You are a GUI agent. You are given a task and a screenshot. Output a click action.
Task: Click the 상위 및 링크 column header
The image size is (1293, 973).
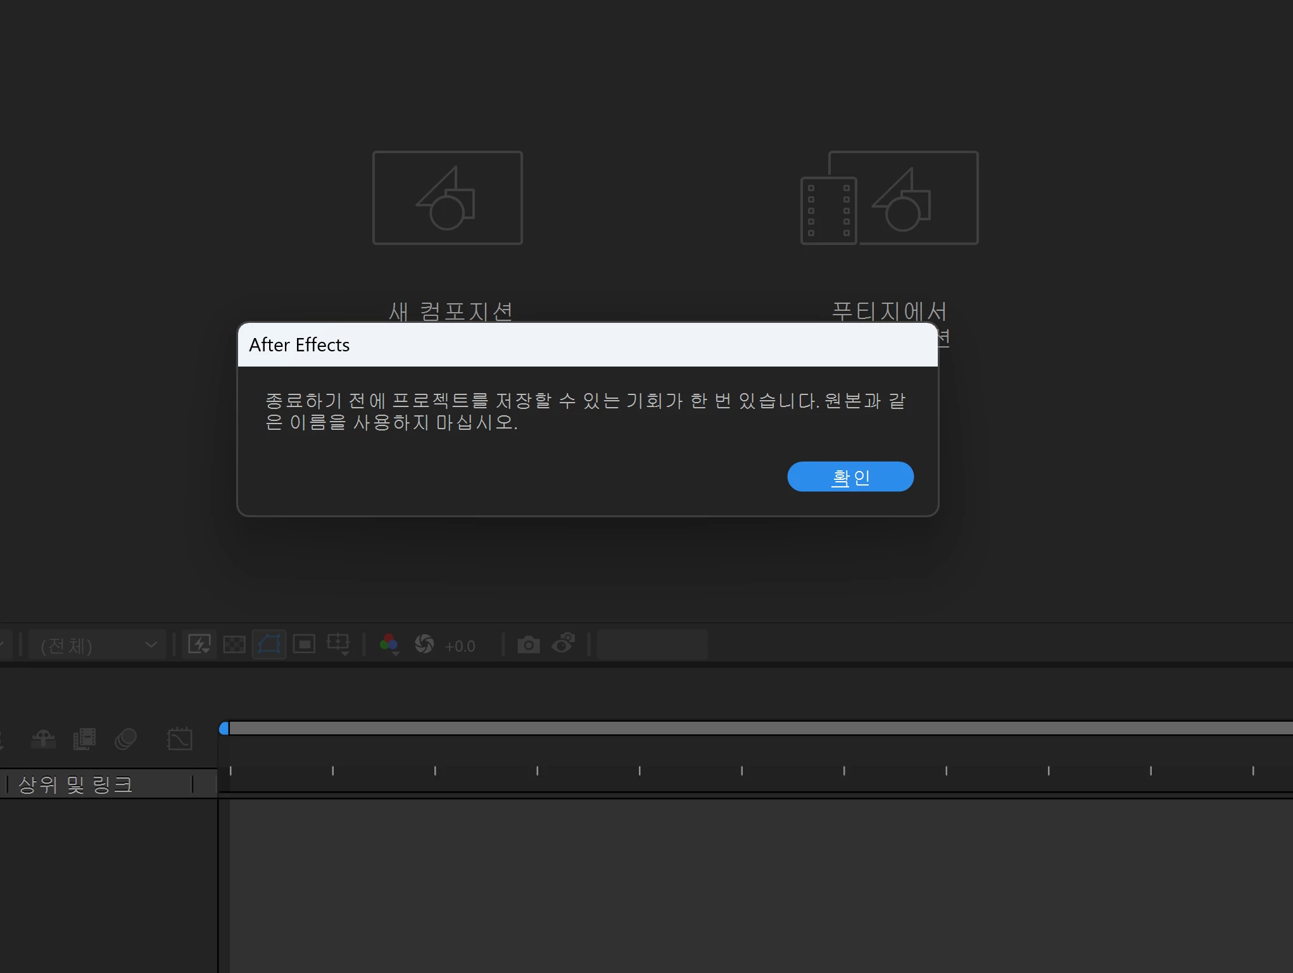pos(76,784)
